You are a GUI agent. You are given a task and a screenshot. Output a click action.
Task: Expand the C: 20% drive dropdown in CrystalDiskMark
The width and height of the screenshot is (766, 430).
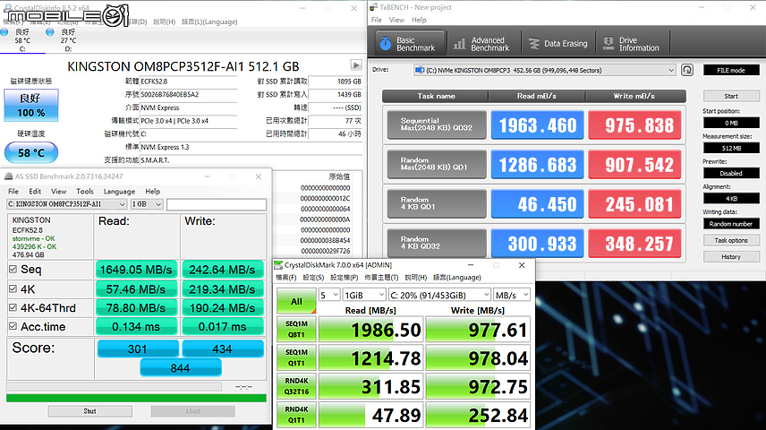pos(486,295)
